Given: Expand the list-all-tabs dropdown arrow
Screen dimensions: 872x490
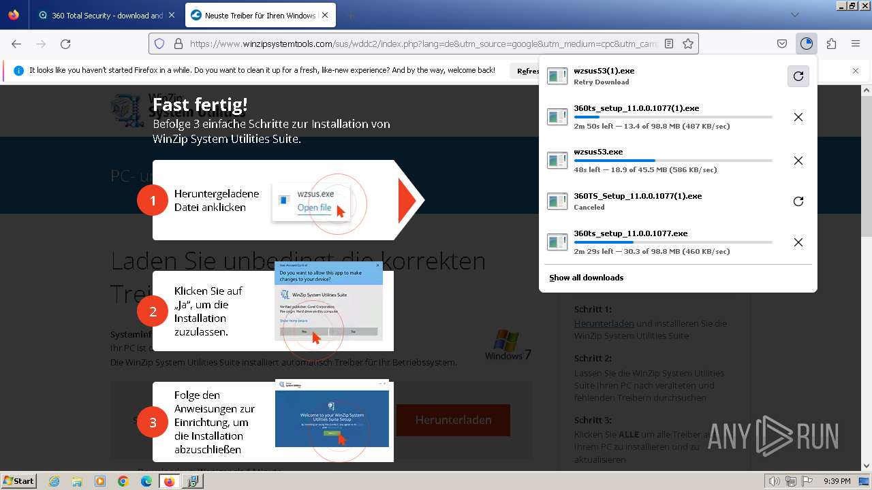Looking at the screenshot, I should [x=794, y=15].
